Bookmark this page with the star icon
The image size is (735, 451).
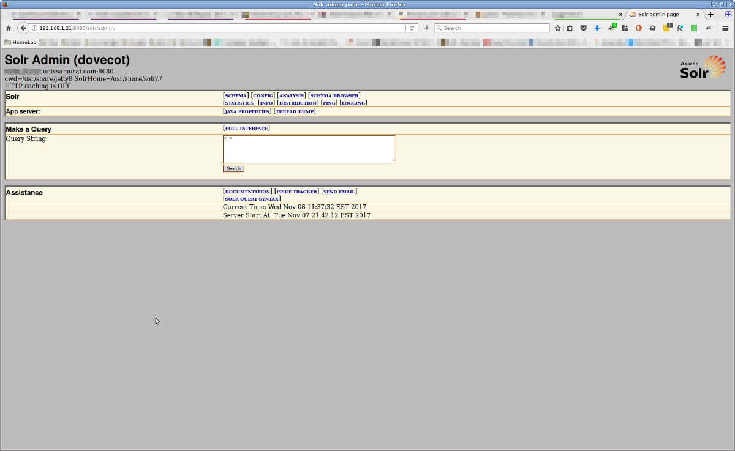(557, 28)
